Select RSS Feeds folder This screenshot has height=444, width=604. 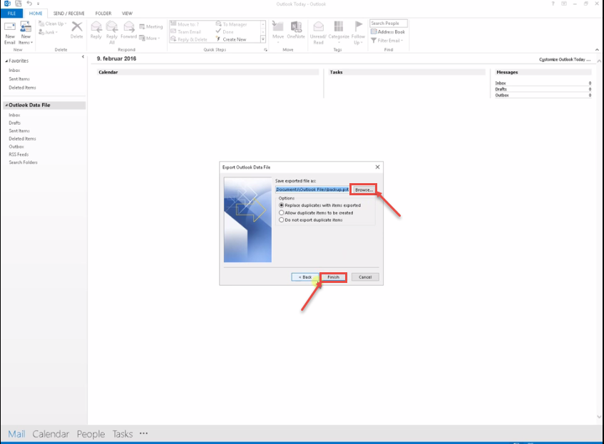(x=19, y=155)
